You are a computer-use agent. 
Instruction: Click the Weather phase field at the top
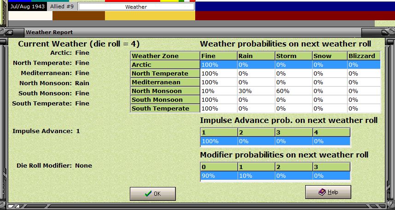point(136,7)
